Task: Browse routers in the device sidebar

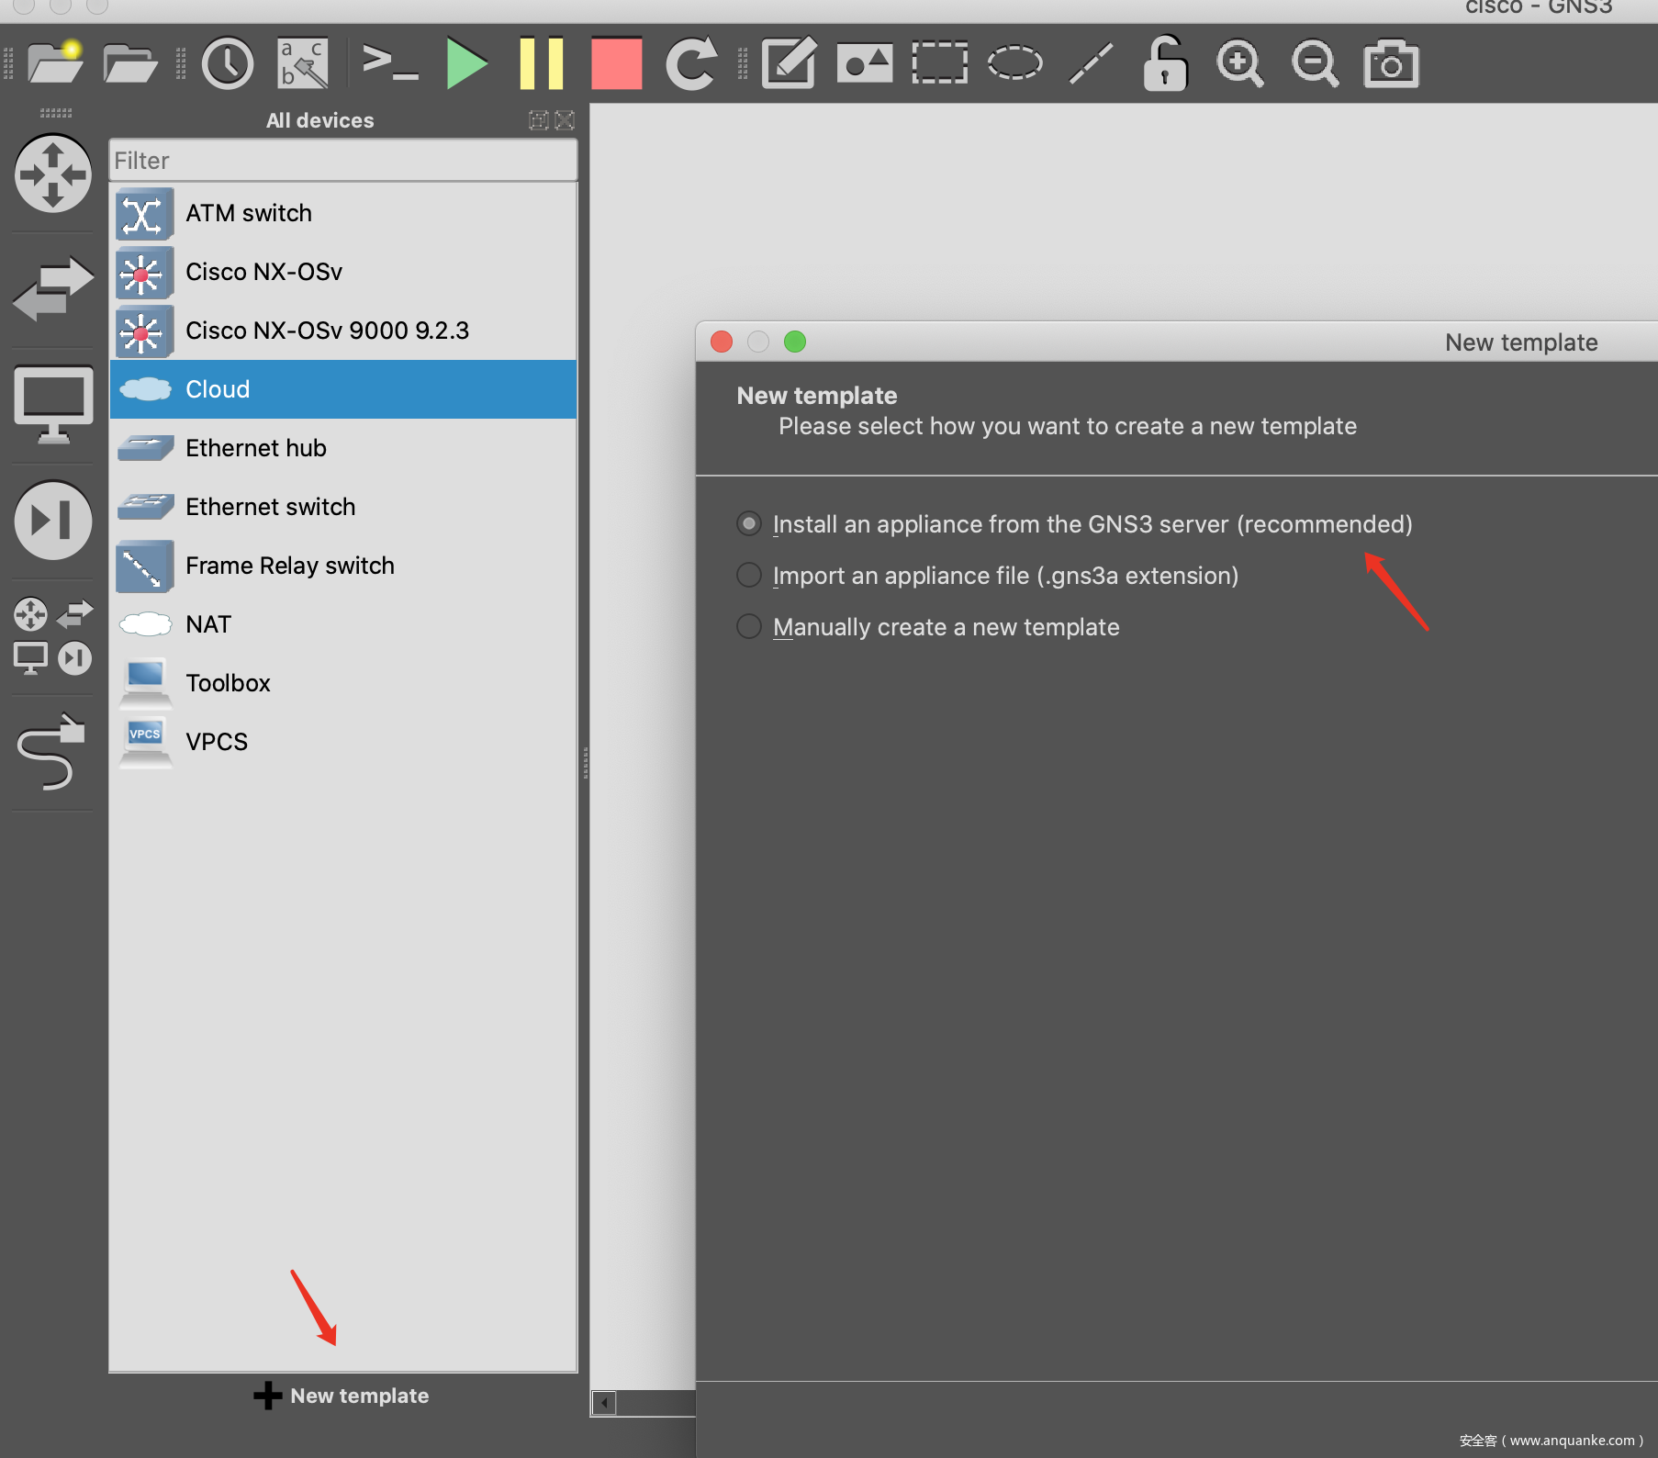Action: pos(52,174)
